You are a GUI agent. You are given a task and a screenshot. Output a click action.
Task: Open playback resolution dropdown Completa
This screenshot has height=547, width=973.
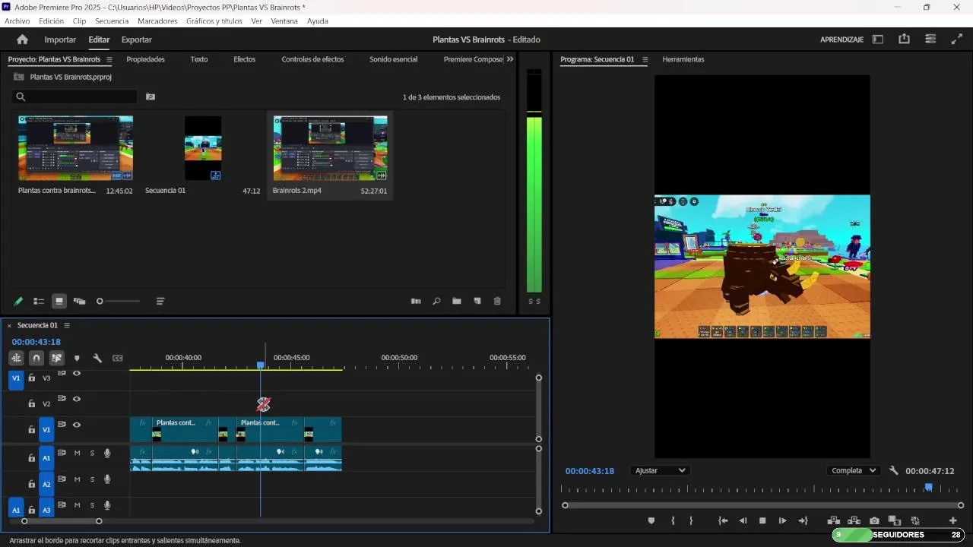click(x=854, y=470)
